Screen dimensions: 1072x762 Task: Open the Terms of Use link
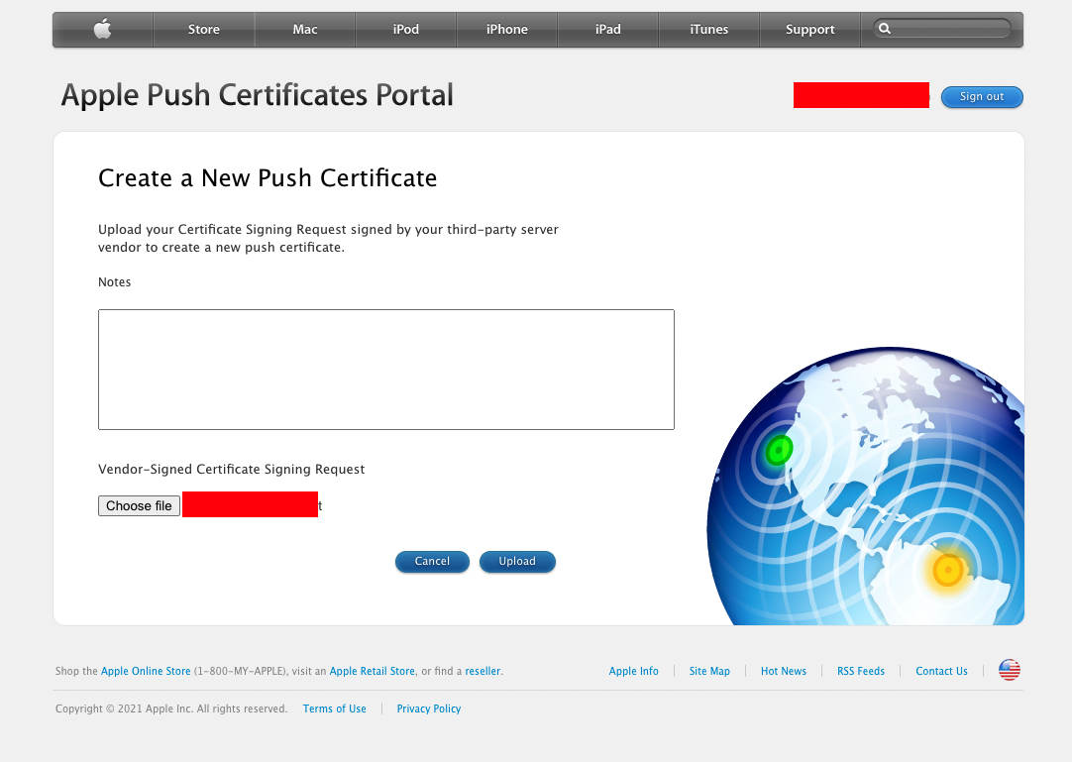(335, 709)
